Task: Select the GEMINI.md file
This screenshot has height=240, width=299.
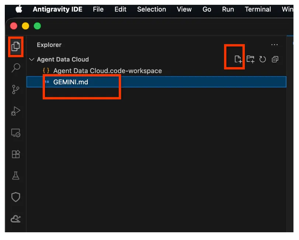Action: click(x=156, y=82)
